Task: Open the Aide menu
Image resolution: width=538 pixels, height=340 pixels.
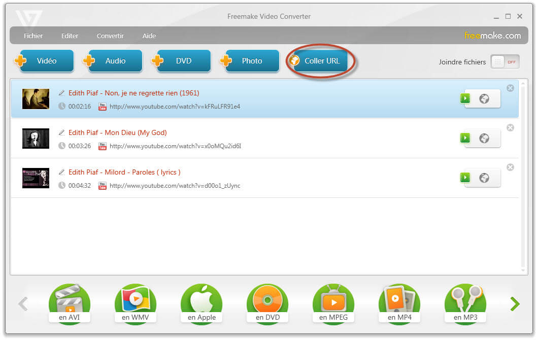Action: click(x=149, y=36)
